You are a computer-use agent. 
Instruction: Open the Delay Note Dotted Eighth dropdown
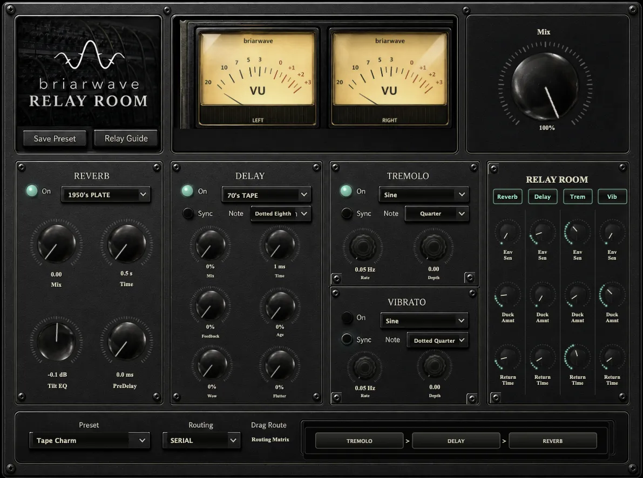281,213
